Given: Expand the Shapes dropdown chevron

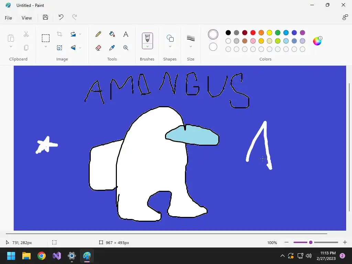Looking at the screenshot, I should coord(170,46).
